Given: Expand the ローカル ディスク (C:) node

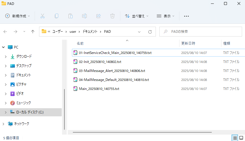Looking at the screenshot, I should coord(6,112).
